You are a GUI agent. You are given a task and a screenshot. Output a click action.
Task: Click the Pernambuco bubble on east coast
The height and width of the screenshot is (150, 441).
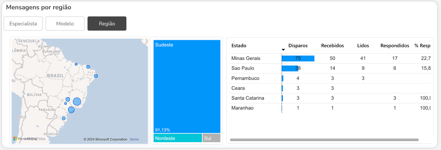tap(96, 76)
